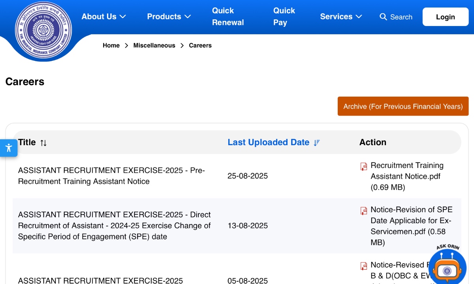Image resolution: width=474 pixels, height=284 pixels.
Task: Download Recruitment Training Assistant Notice.pdf
Action: 407,176
